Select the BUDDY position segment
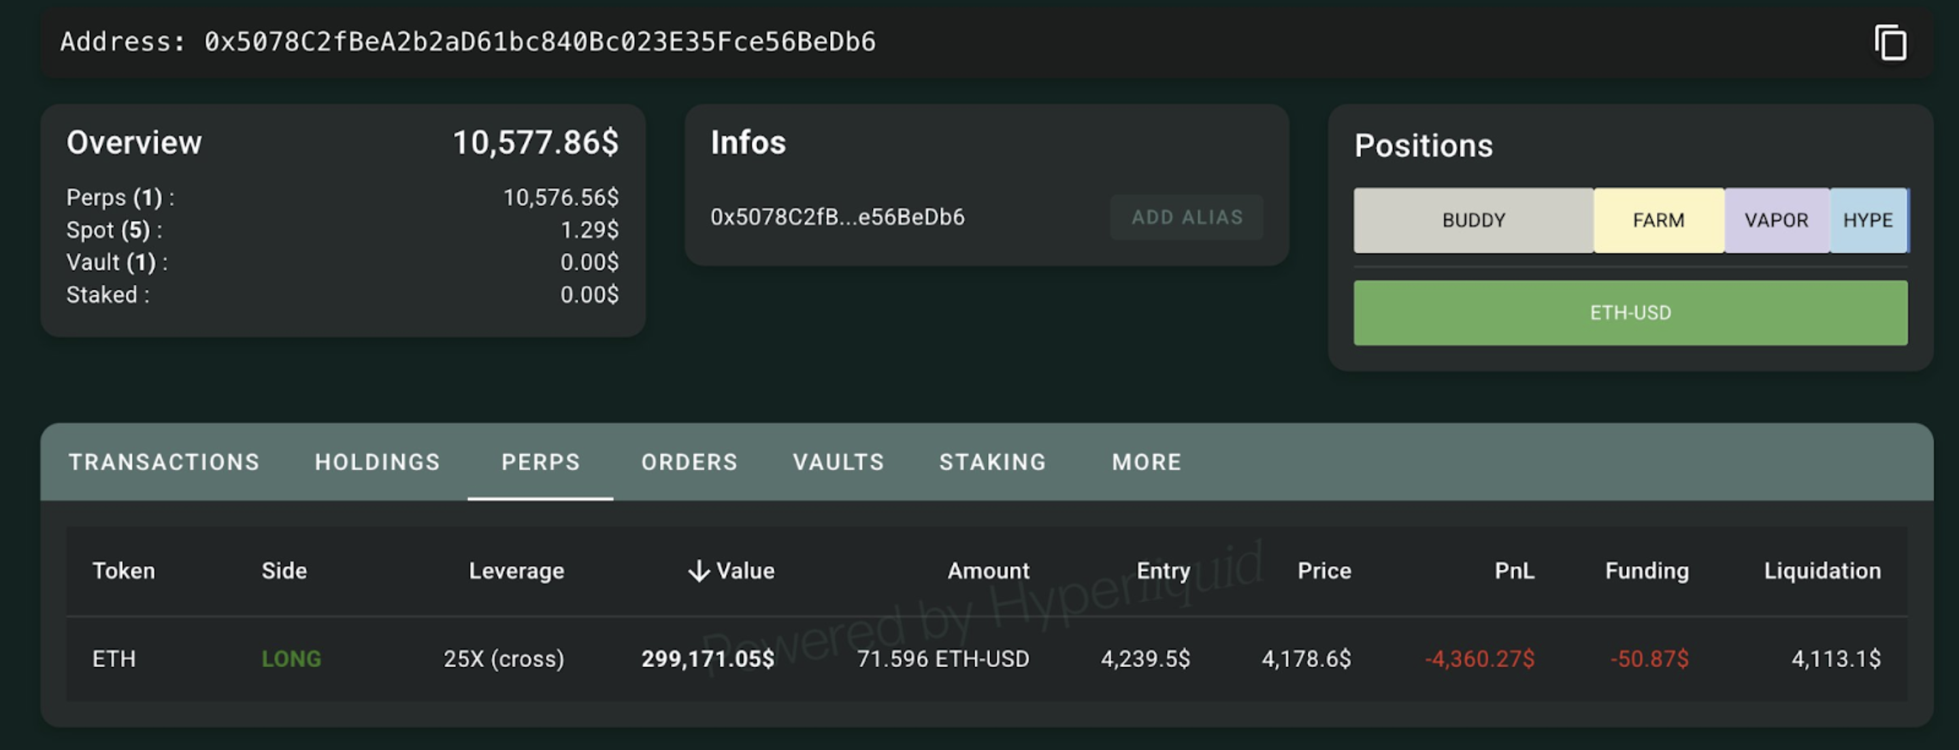 click(x=1474, y=220)
